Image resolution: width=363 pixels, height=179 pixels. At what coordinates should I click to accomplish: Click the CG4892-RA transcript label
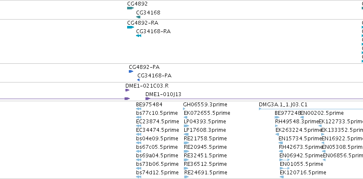tap(142, 23)
